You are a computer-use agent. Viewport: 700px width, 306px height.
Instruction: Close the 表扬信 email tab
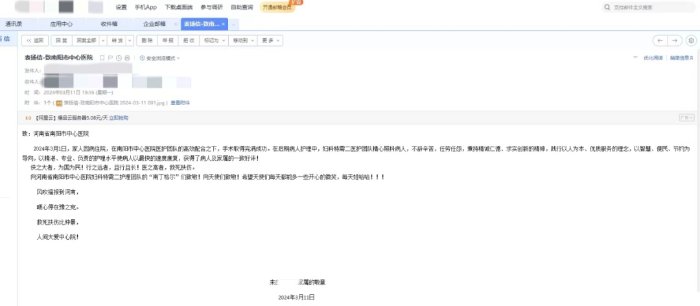tap(224, 24)
